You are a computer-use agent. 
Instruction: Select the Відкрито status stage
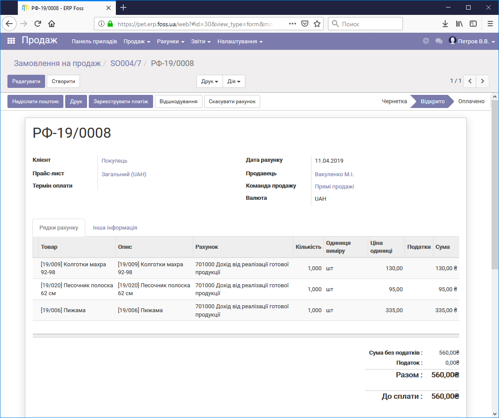(x=433, y=101)
